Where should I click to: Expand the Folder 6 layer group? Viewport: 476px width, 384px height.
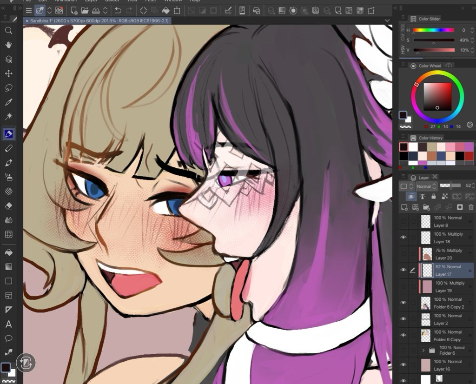[423, 350]
